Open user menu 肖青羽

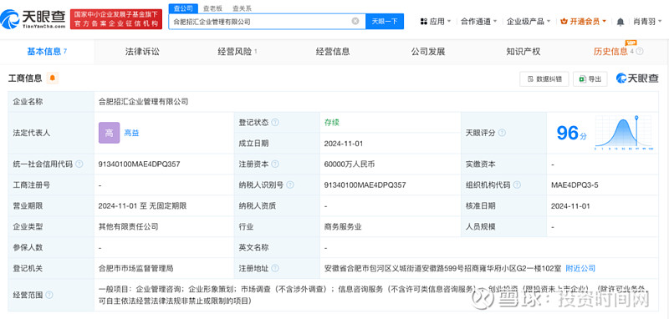(646, 22)
